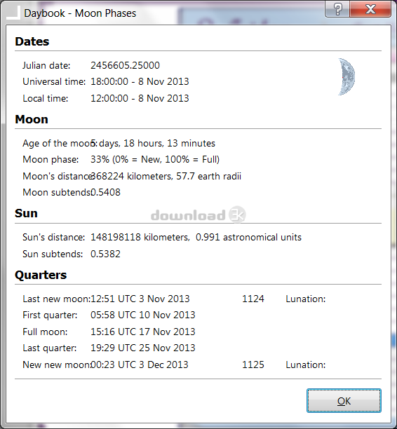Viewport: 397px width, 429px height.
Task: Click the dialog title bar icon
Action: pyautogui.click(x=13, y=13)
